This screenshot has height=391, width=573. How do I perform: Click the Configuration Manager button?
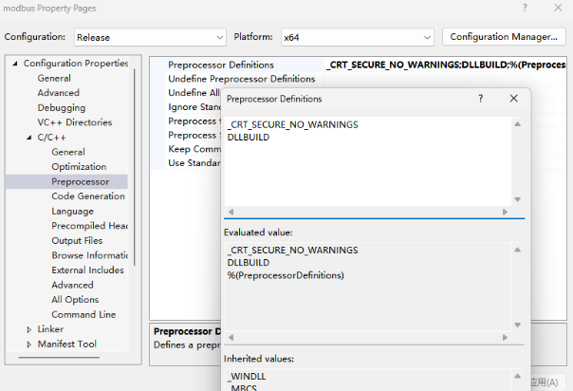coord(504,37)
